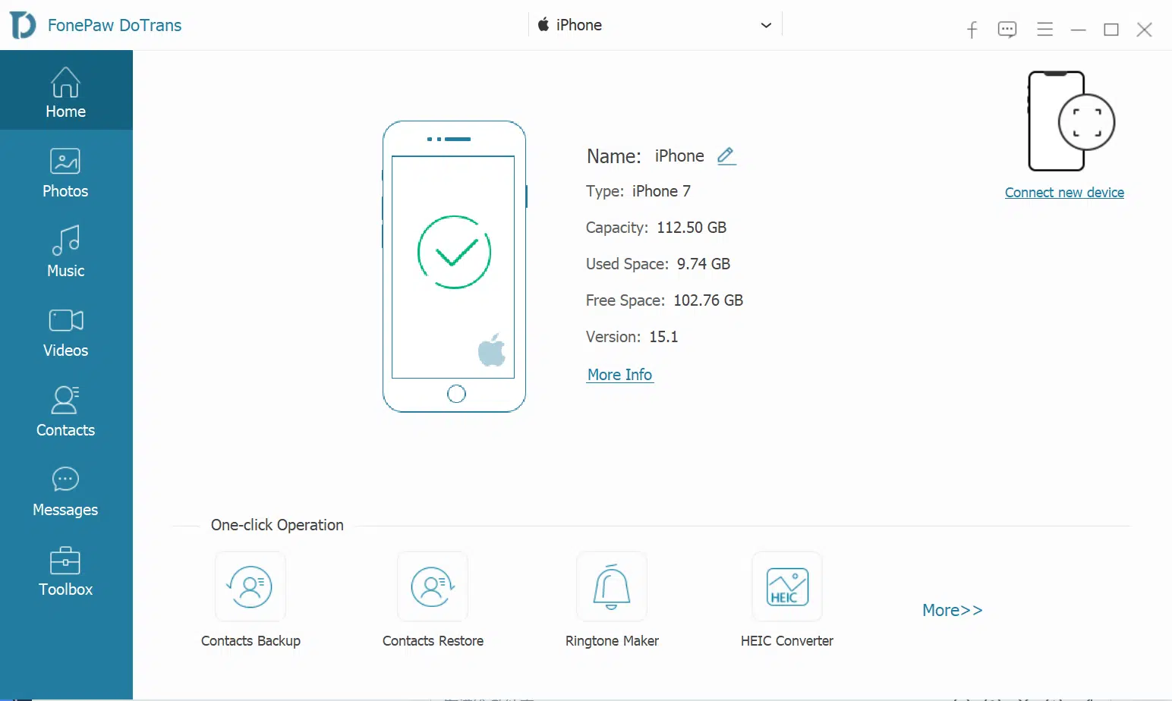Open the Music section
Viewport: 1172px width, 701px height.
(66, 253)
